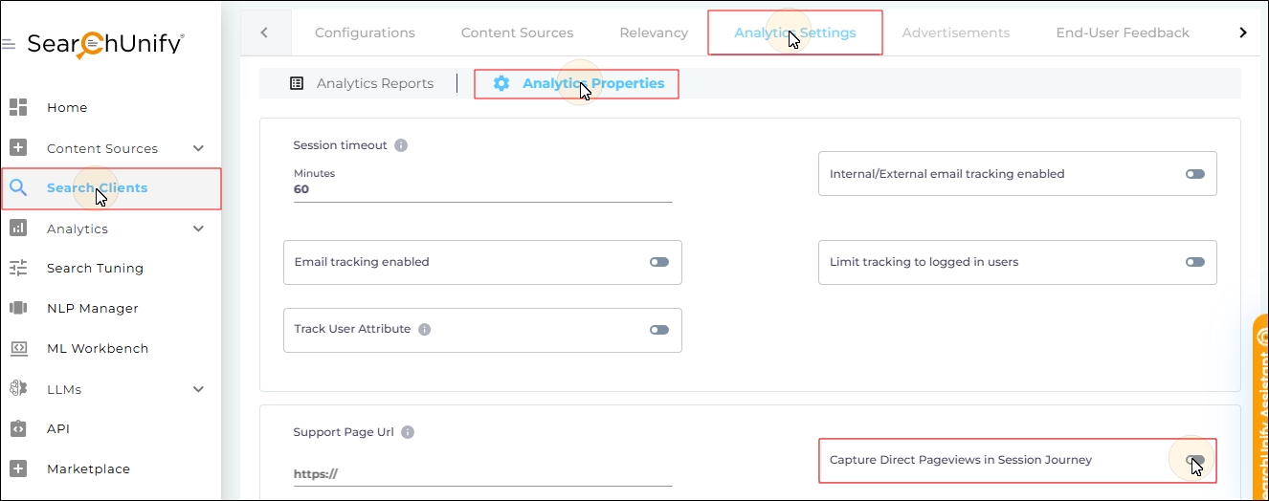The width and height of the screenshot is (1269, 501).
Task: Click the Home dashboard icon in sidebar
Action: (x=18, y=107)
